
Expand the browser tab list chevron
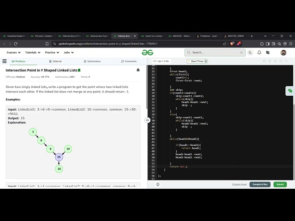pos(265,36)
